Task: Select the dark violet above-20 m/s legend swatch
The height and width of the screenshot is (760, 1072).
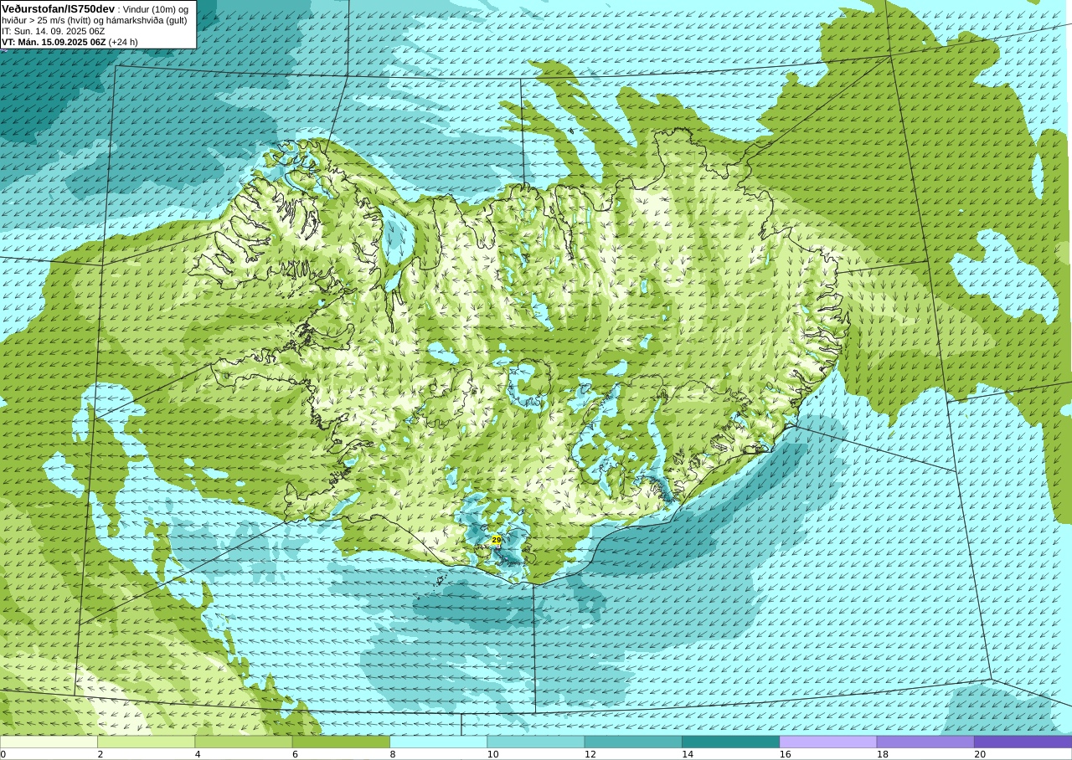Action: [x=1023, y=742]
